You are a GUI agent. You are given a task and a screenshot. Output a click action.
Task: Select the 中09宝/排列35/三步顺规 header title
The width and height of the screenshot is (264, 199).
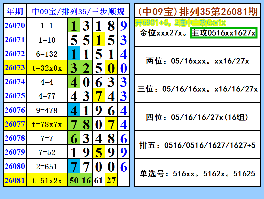point(78,12)
